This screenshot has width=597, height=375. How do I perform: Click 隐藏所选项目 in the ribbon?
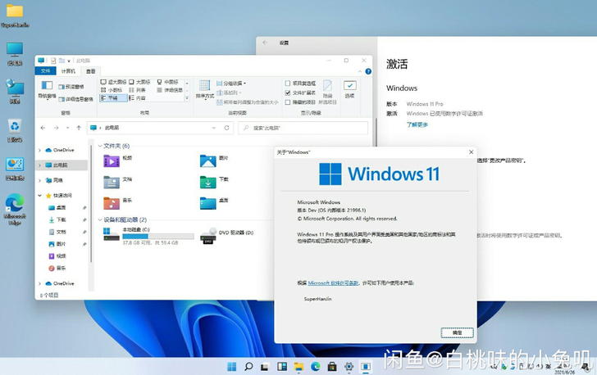point(327,91)
